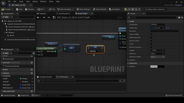Enable the Expose on Spawn checkbox
The image size is (184, 103).
pos(151,41)
